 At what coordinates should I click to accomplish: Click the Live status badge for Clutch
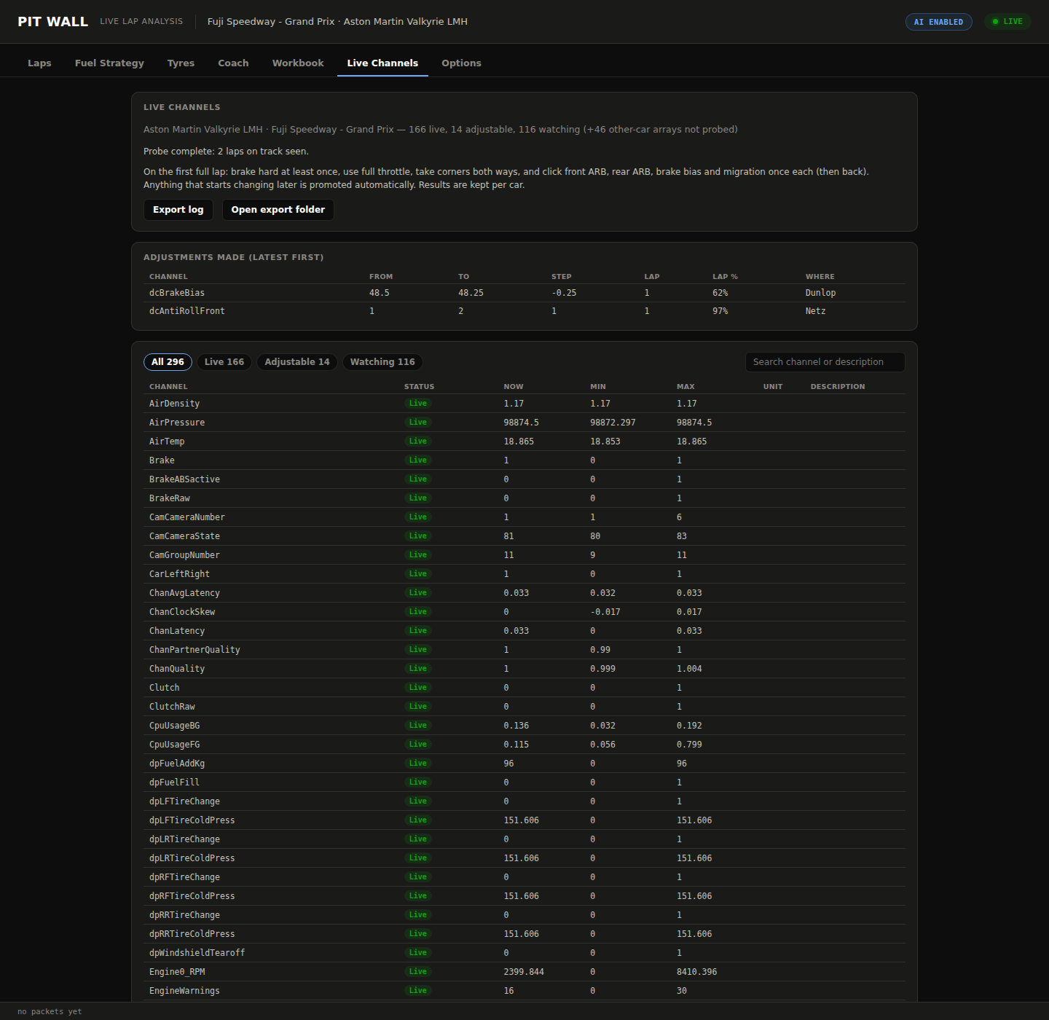pos(418,688)
